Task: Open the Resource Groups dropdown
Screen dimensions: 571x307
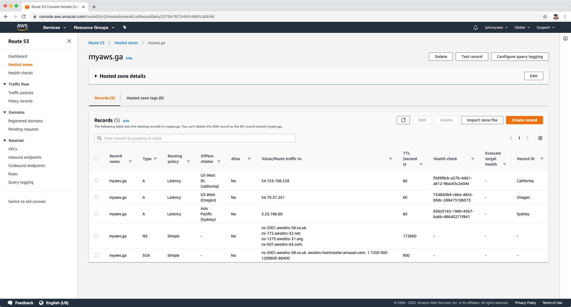Action: 94,27
